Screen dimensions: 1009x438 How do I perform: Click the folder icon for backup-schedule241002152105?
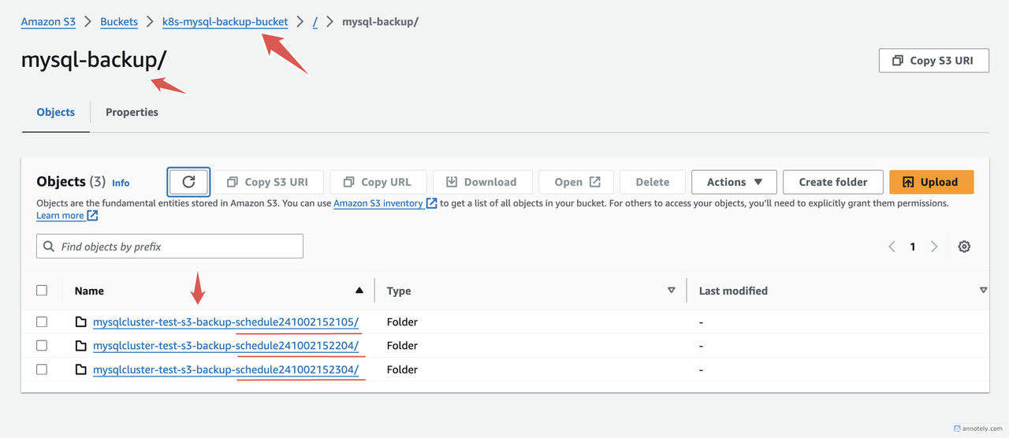pyautogui.click(x=80, y=322)
